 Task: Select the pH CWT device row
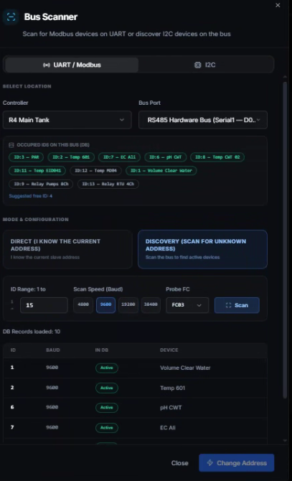(135, 408)
